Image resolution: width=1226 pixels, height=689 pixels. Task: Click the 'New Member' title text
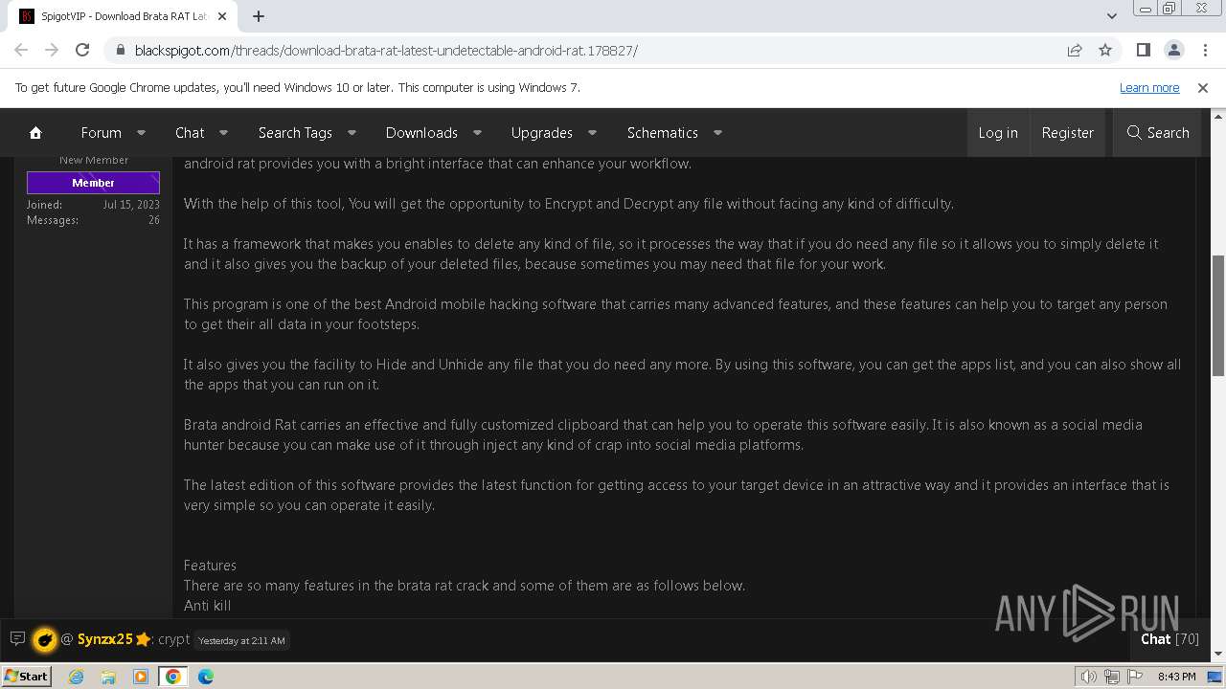94,160
